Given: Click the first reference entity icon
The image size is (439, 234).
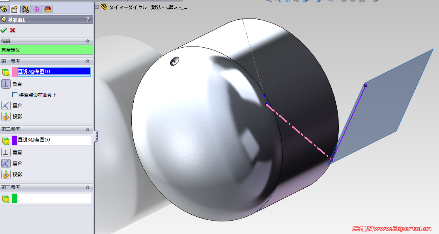Looking at the screenshot, I should [x=6, y=72].
